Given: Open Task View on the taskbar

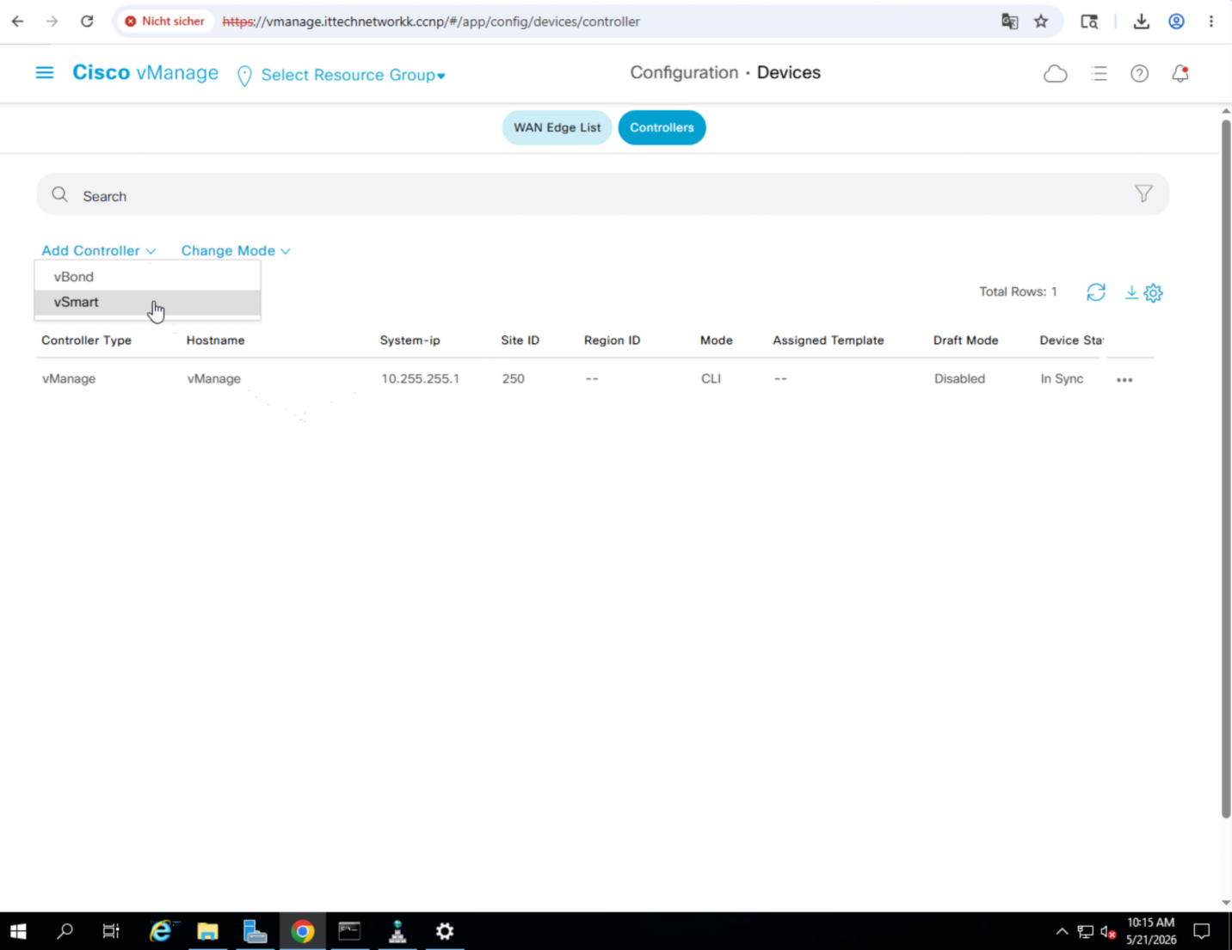Looking at the screenshot, I should 111,931.
